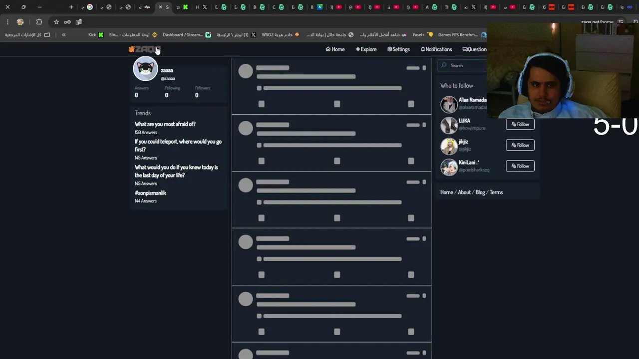
Task: Click the @zaaaa handle
Action: point(168,78)
